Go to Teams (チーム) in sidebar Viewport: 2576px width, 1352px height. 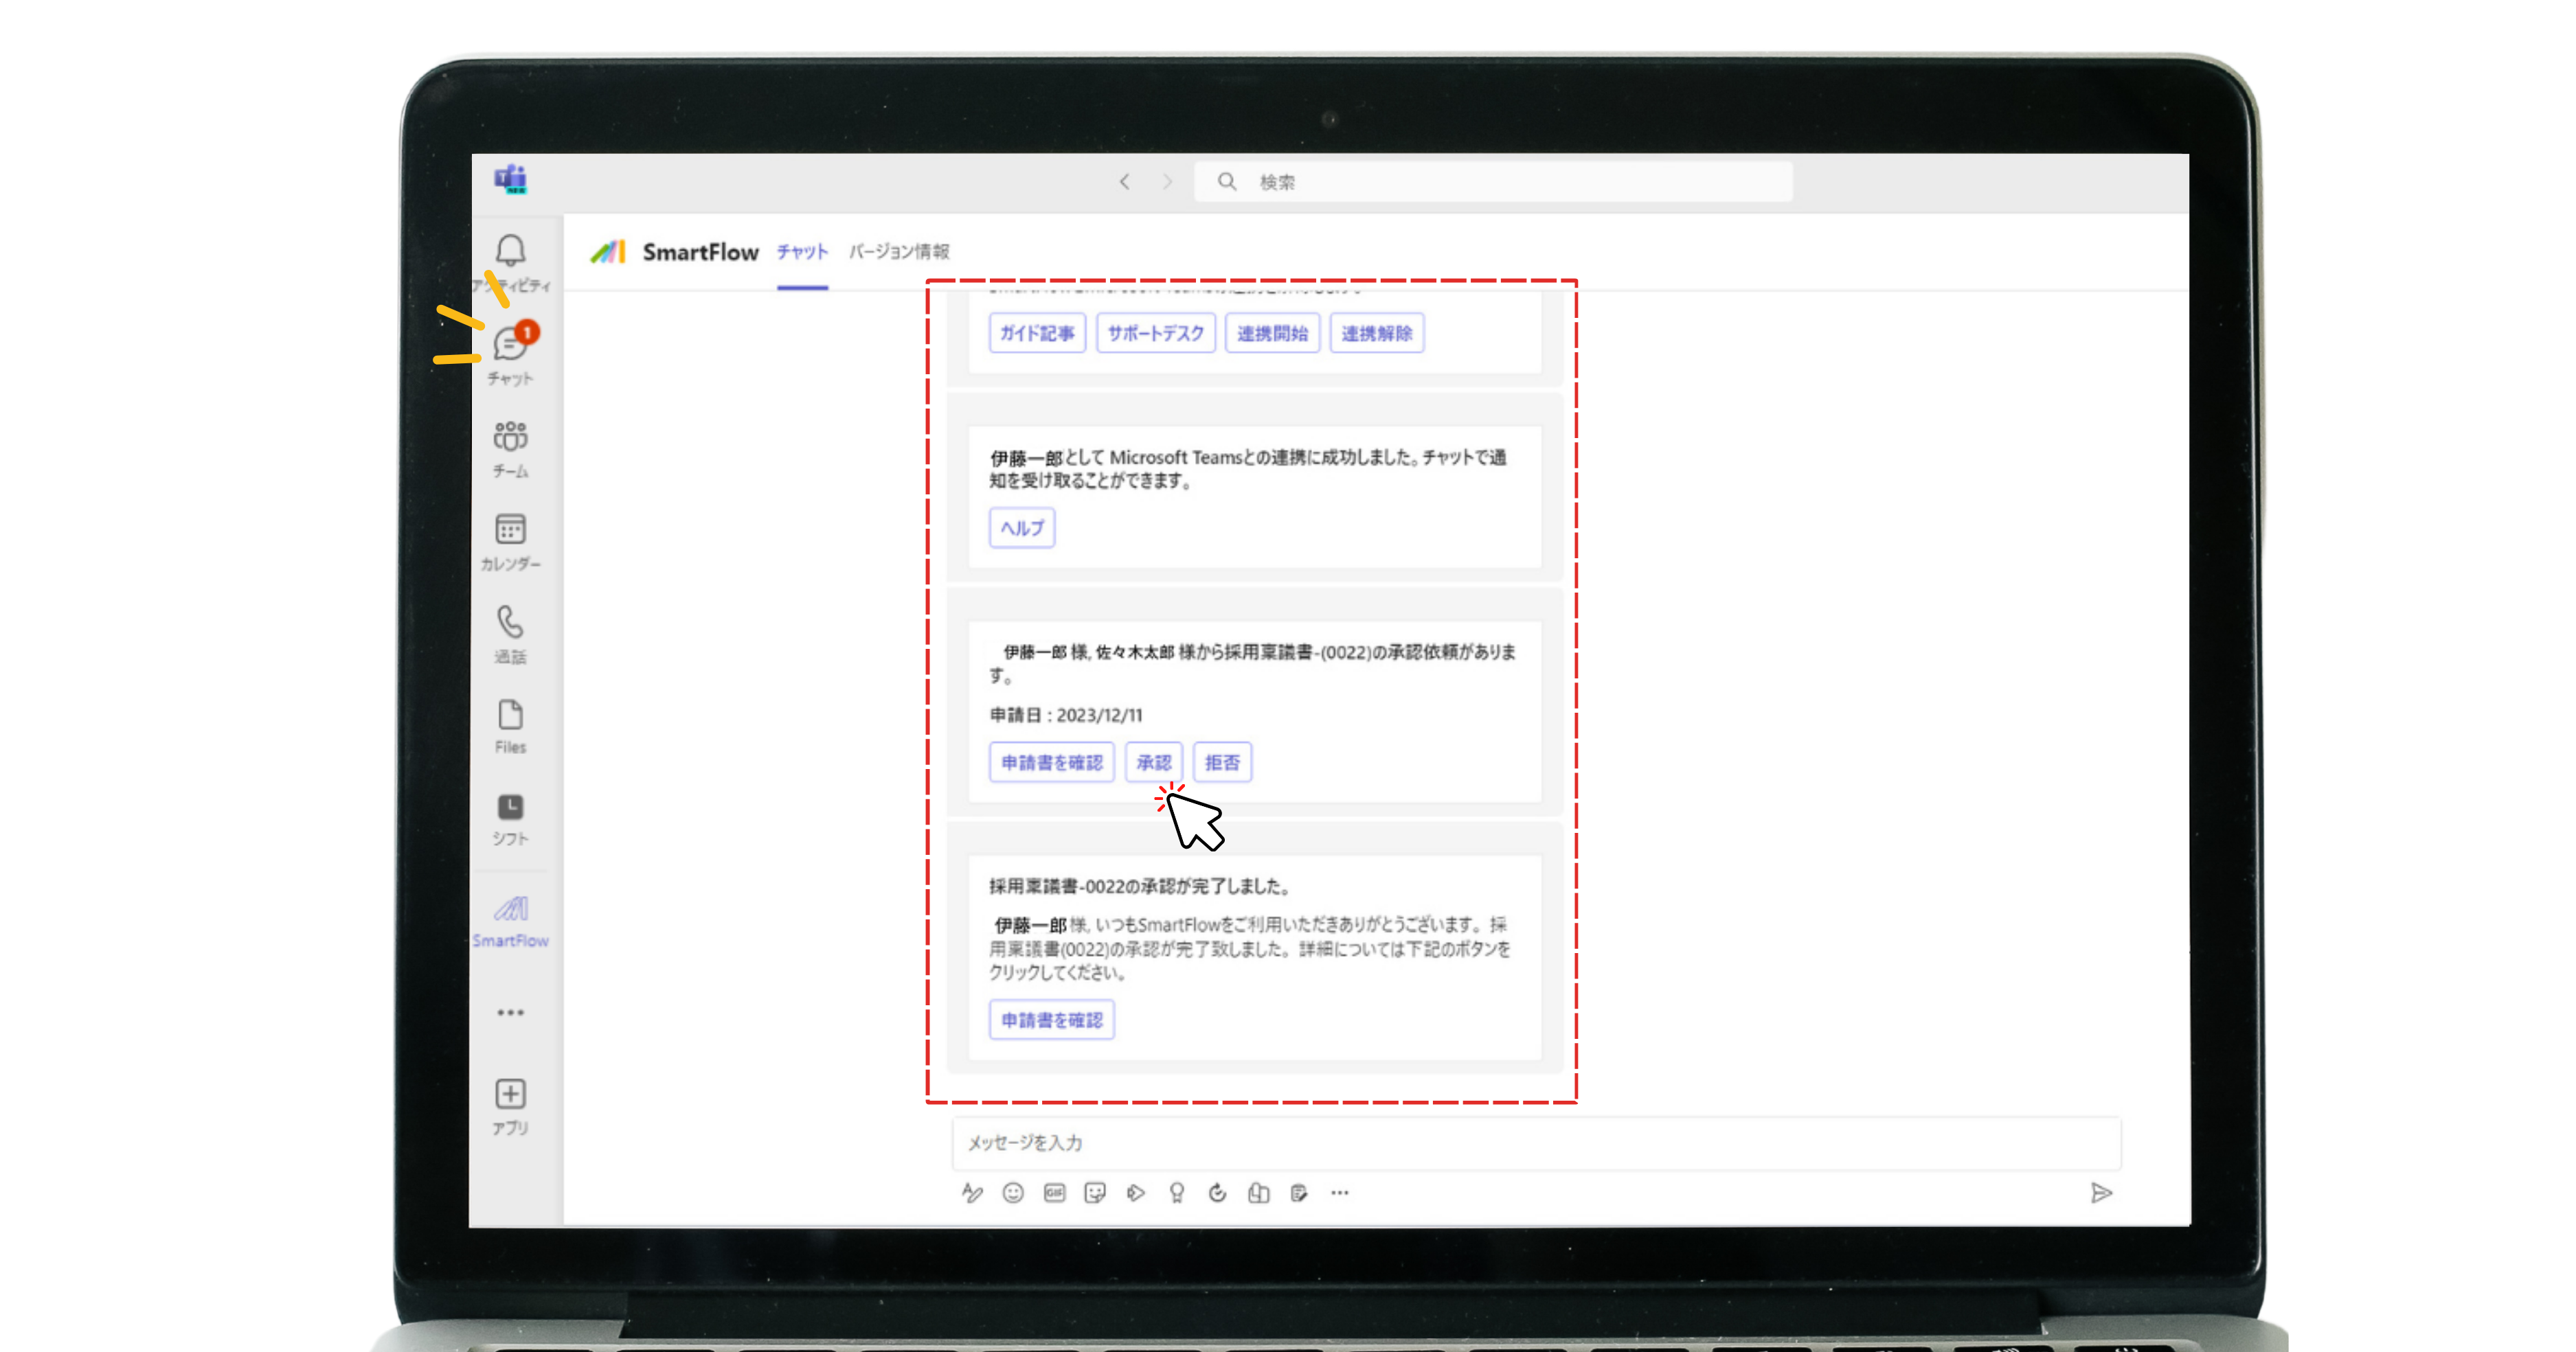510,437
